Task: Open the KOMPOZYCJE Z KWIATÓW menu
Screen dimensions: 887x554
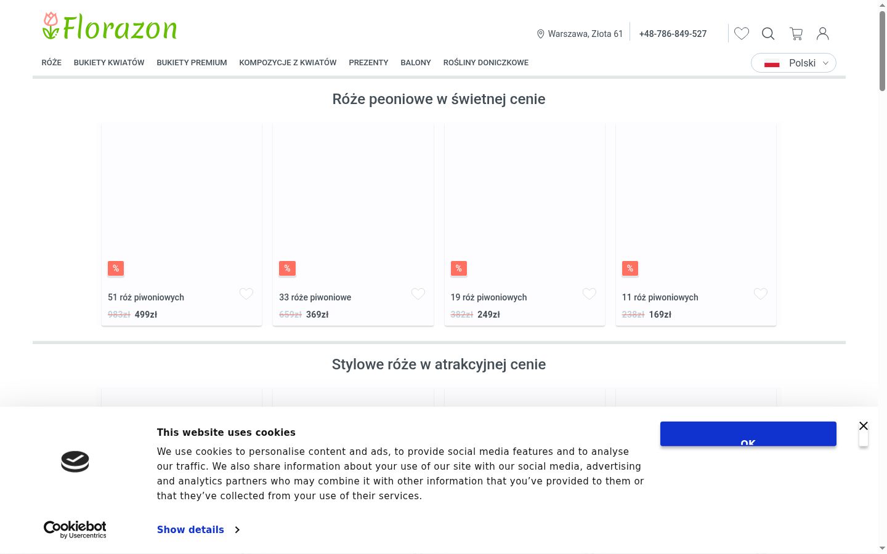Action: pyautogui.click(x=288, y=63)
